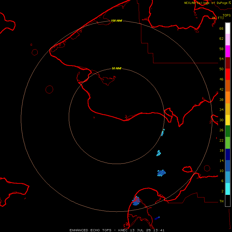This screenshot has width=232, height=232.
Task: Select the light green legend swatch
Action: click(x=228, y=143)
